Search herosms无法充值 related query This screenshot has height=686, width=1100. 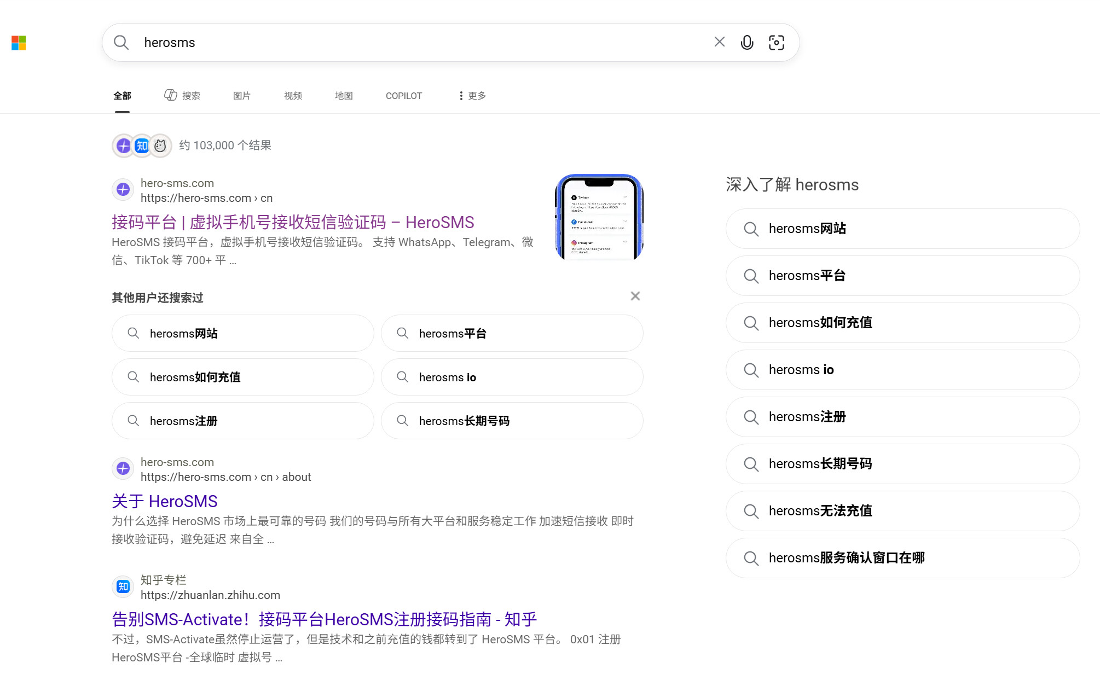(x=903, y=511)
